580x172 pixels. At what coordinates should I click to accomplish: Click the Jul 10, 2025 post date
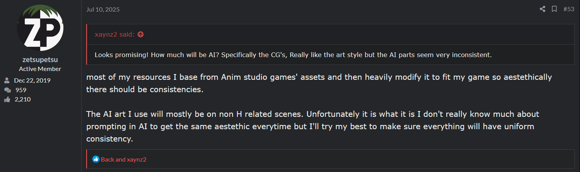pyautogui.click(x=103, y=9)
